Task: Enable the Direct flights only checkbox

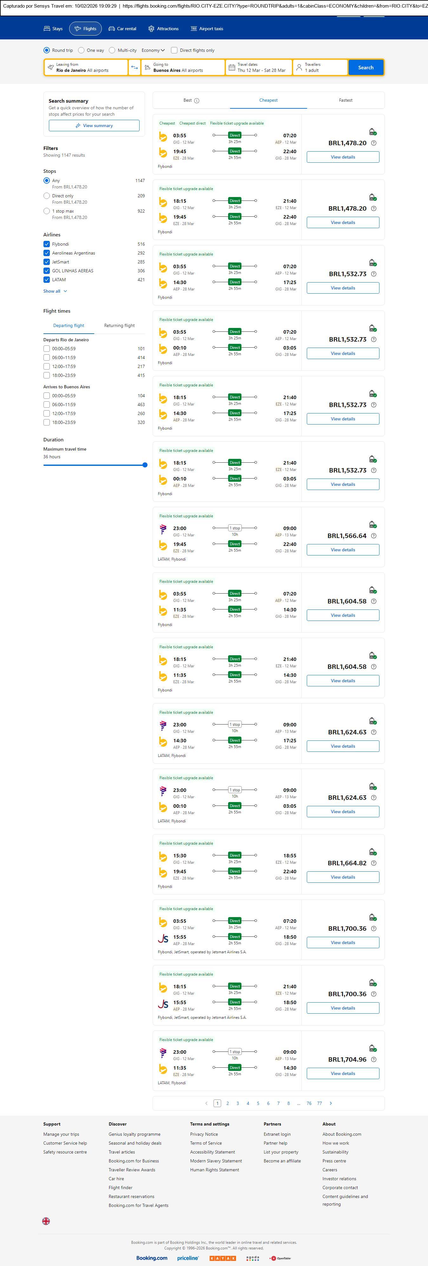Action: [x=174, y=50]
